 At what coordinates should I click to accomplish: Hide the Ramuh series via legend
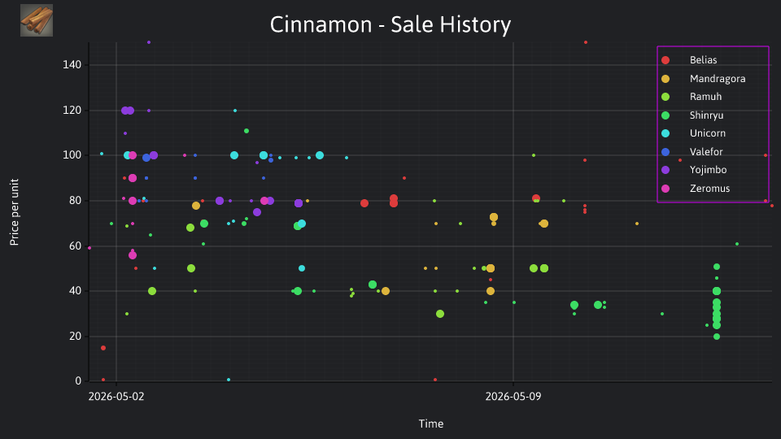[705, 97]
